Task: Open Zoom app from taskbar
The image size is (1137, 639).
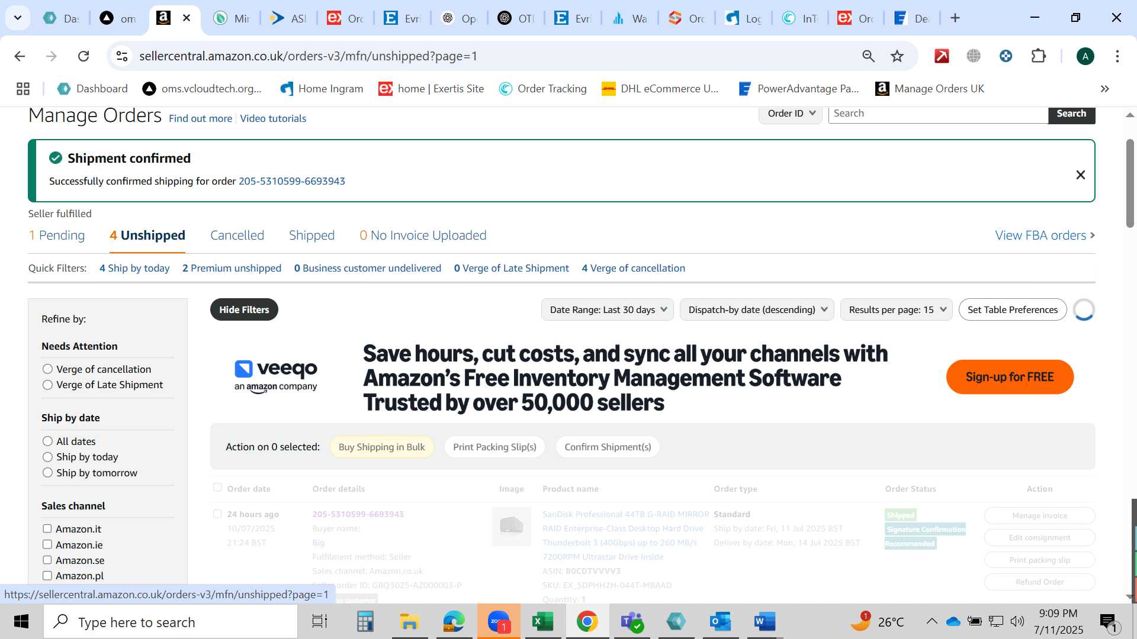Action: [x=499, y=622]
